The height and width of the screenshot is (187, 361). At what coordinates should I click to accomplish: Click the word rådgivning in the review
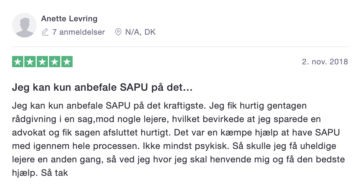pyautogui.click(x=34, y=120)
